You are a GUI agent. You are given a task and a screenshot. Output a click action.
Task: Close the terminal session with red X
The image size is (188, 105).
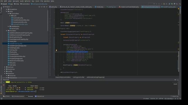4,85
